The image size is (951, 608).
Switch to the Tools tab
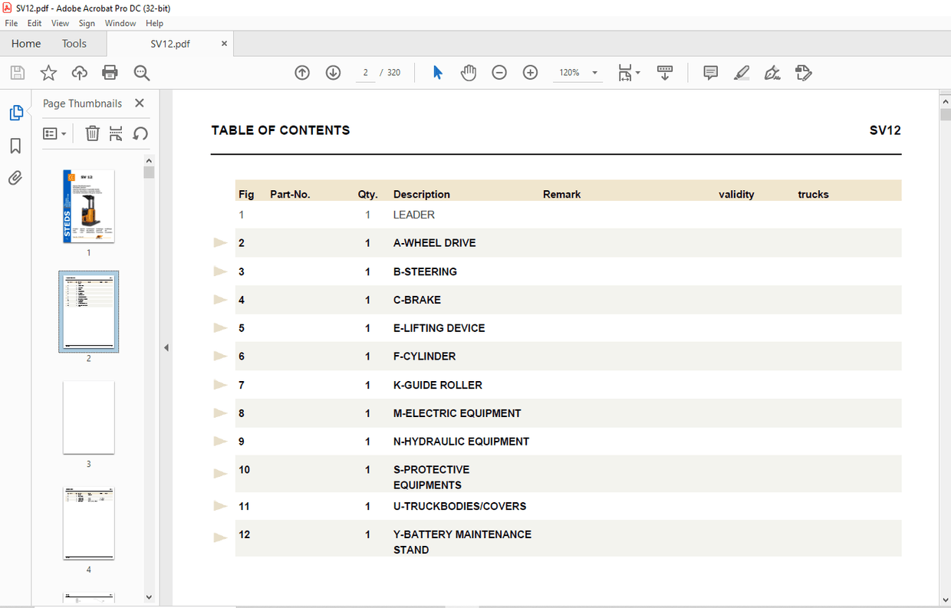[74, 44]
